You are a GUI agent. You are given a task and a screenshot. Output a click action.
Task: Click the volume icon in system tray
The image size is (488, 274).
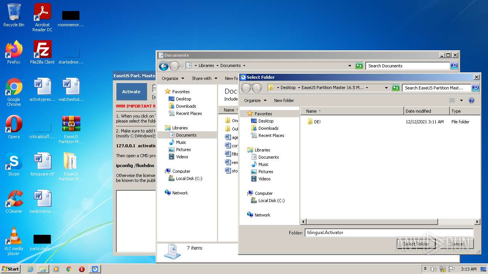pos(433,269)
